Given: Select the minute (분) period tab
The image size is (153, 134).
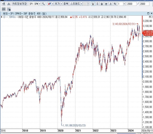Looking at the screenshot, I should (x=106, y=4).
